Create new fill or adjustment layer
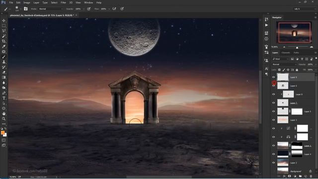318x179 pixels. 295,176
